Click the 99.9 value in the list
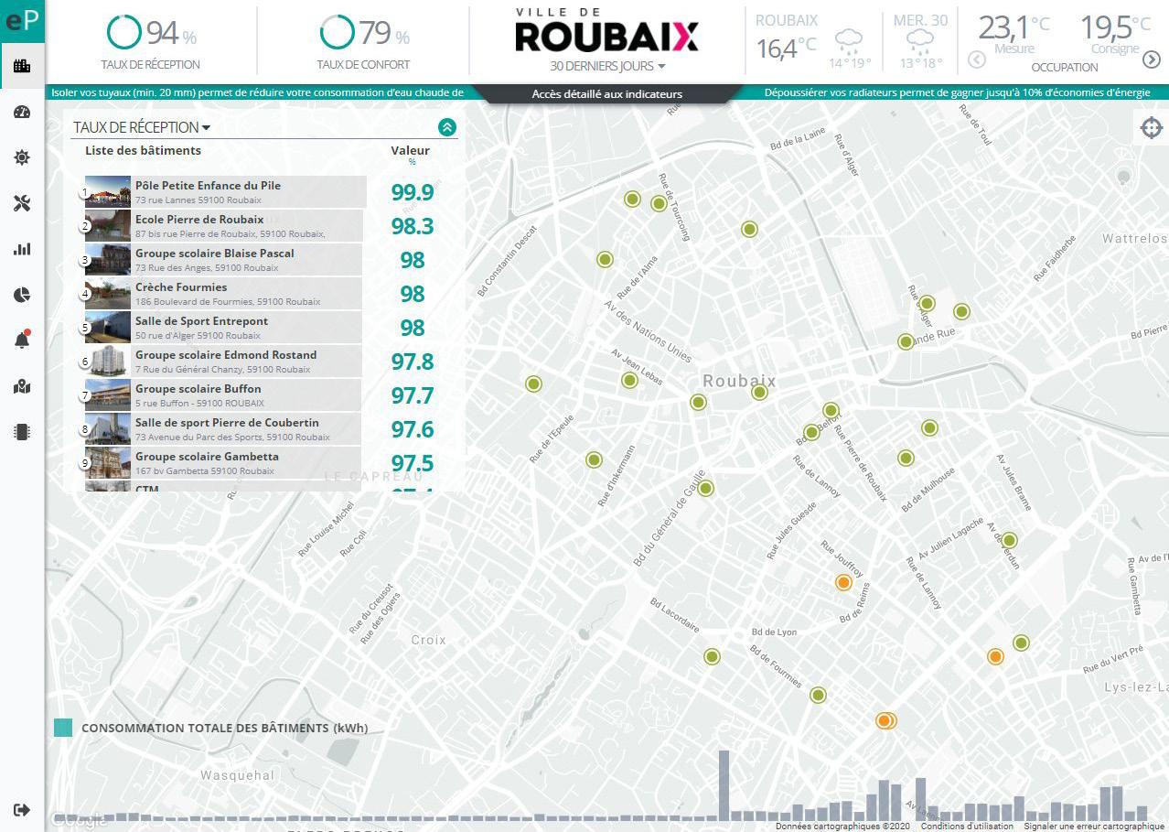The width and height of the screenshot is (1169, 832). pyautogui.click(x=413, y=192)
